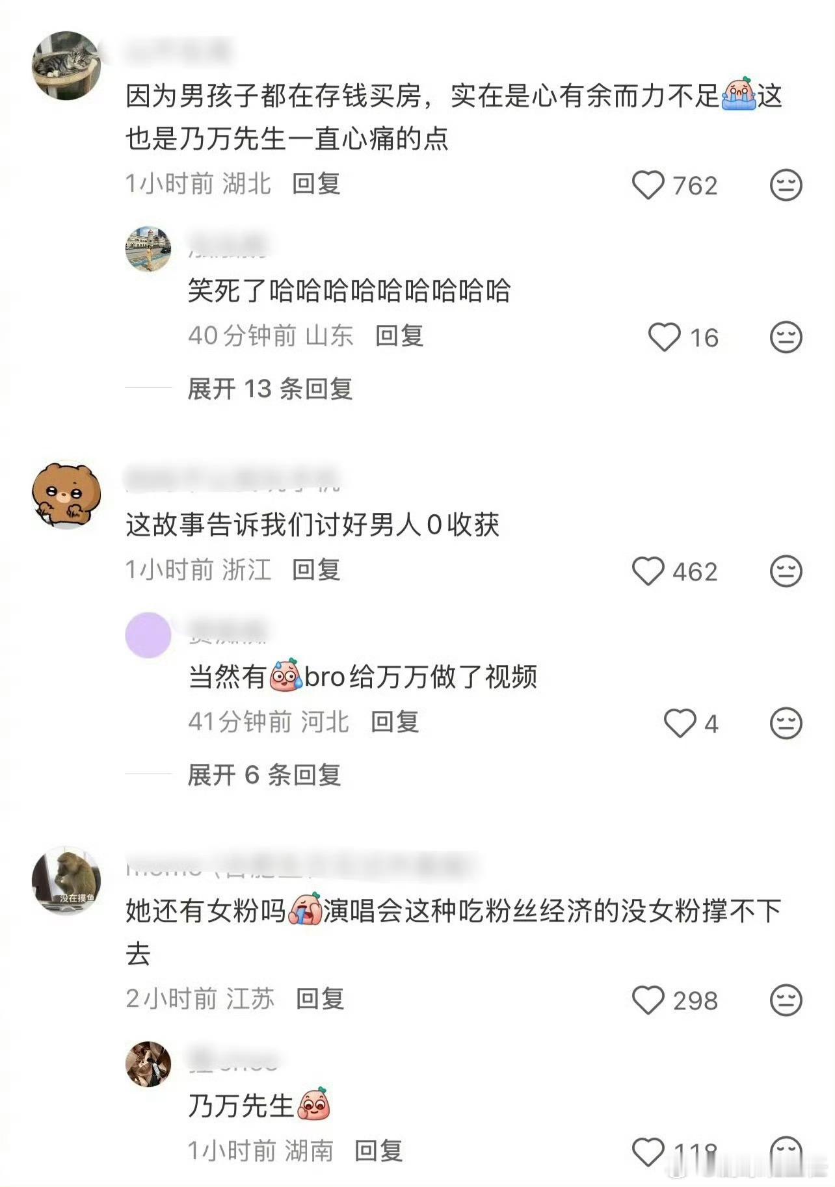The width and height of the screenshot is (835, 1187).
Task: Dislike the 河北 reply
Action: tap(786, 724)
